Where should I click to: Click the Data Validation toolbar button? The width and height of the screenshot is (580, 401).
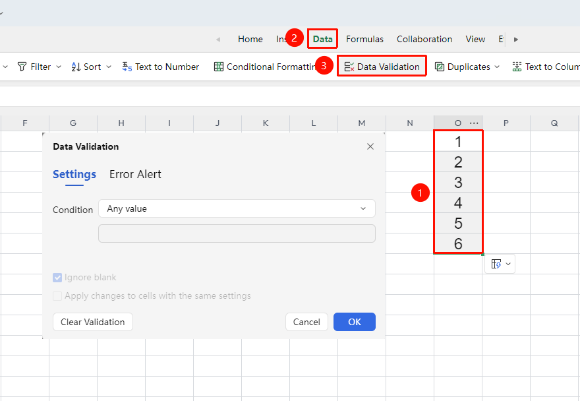[x=382, y=66]
